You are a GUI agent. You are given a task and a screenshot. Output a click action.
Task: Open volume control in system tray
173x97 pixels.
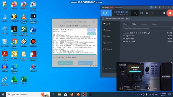(153, 95)
